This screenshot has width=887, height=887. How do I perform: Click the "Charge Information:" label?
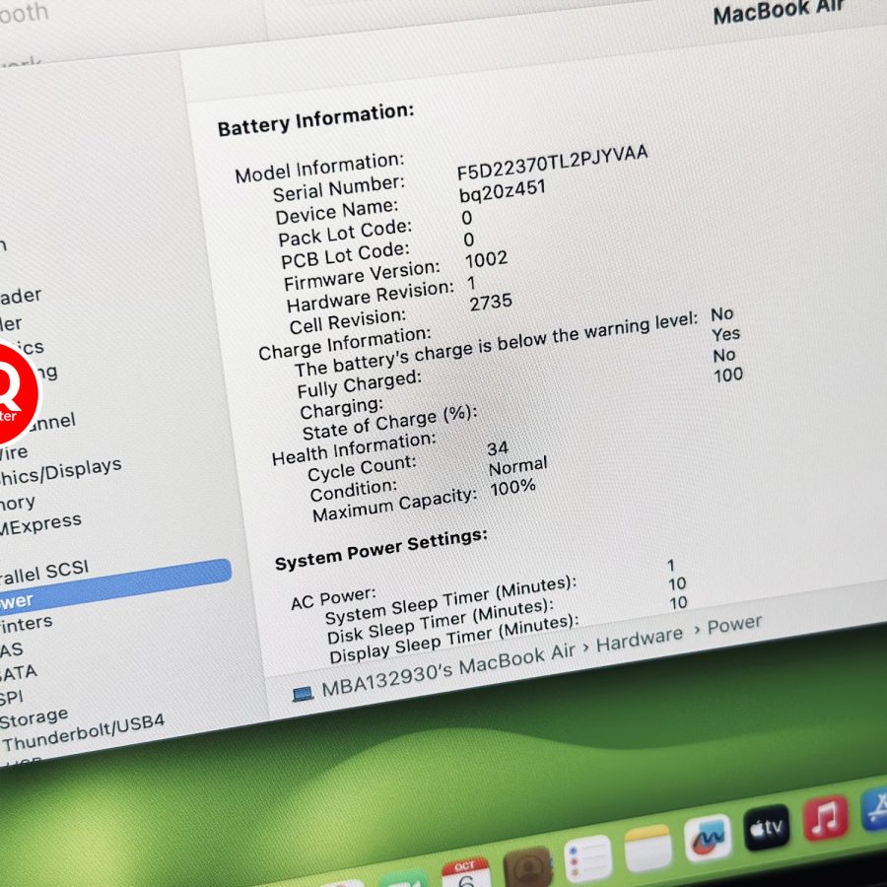tap(345, 343)
